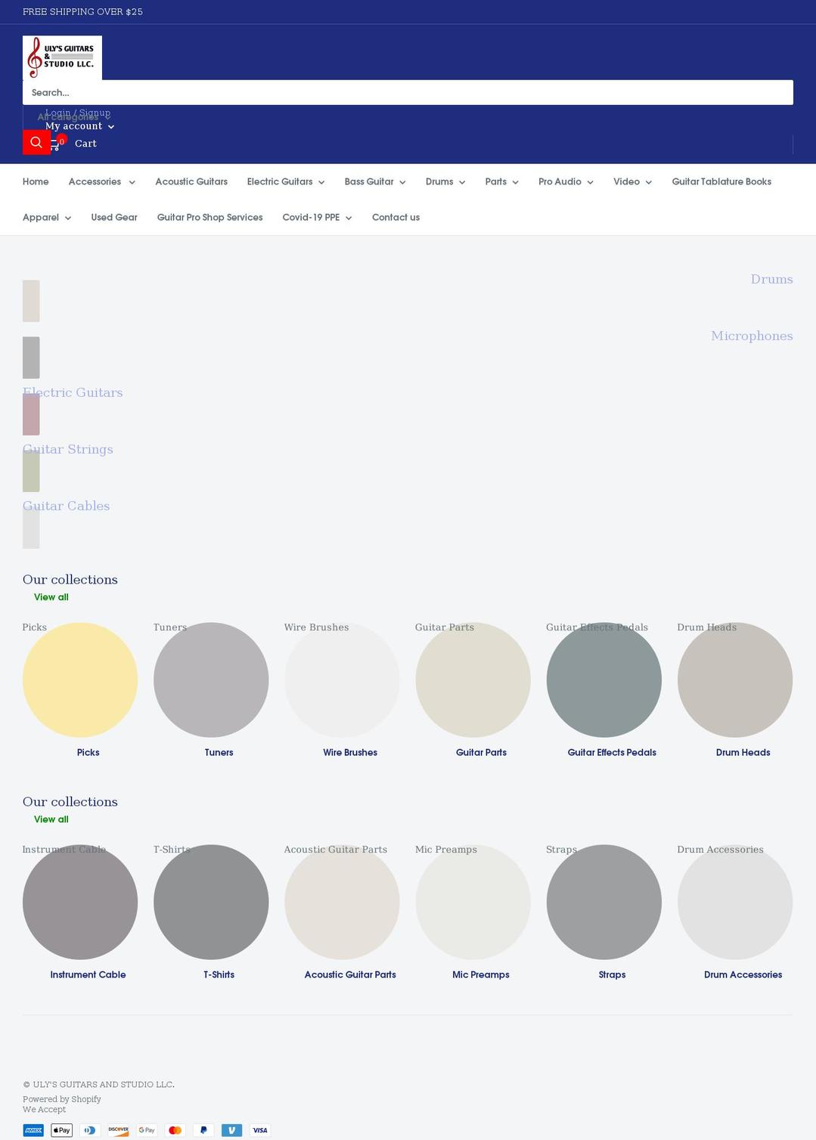Viewport: 816px width, 1140px height.
Task: Open the Acoustic Guitar Parts collection circle
Action: 342,902
